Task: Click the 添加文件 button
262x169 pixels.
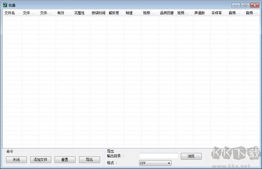Action: click(x=41, y=160)
